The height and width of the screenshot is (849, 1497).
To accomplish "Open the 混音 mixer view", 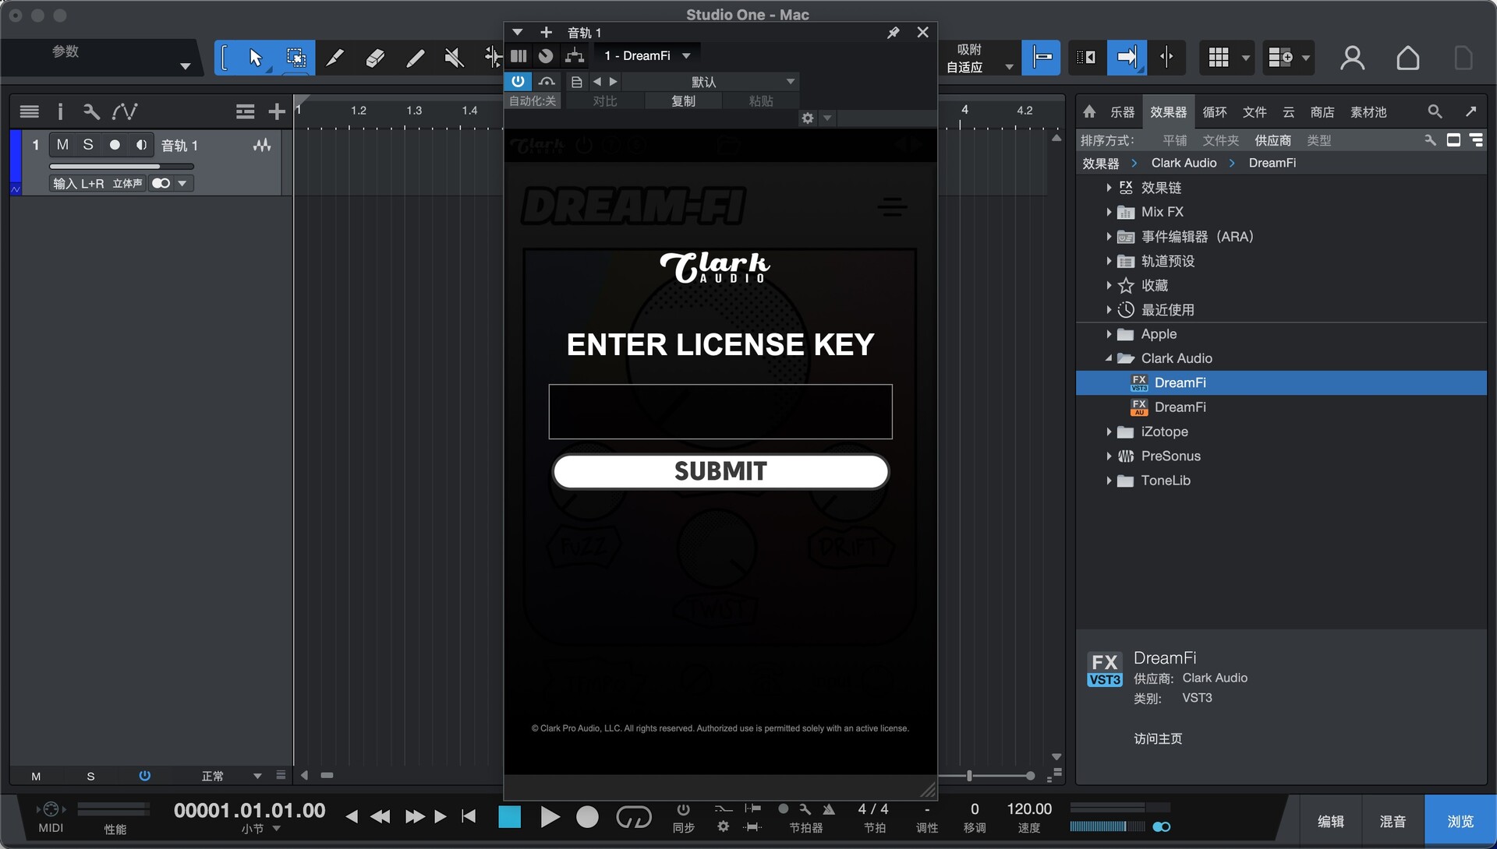I will click(1393, 821).
